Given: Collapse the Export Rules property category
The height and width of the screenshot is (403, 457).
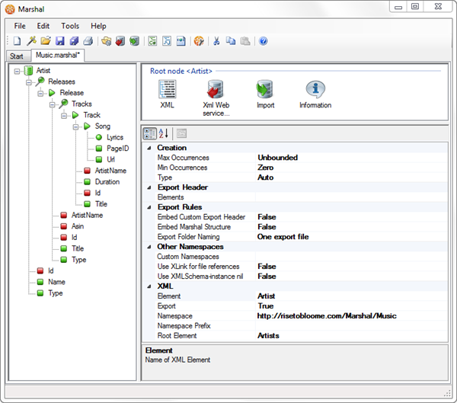Looking at the screenshot, I should click(x=149, y=207).
